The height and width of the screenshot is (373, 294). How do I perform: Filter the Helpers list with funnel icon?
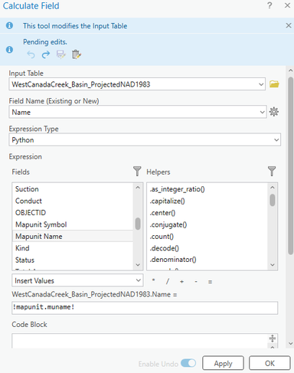pyautogui.click(x=272, y=172)
